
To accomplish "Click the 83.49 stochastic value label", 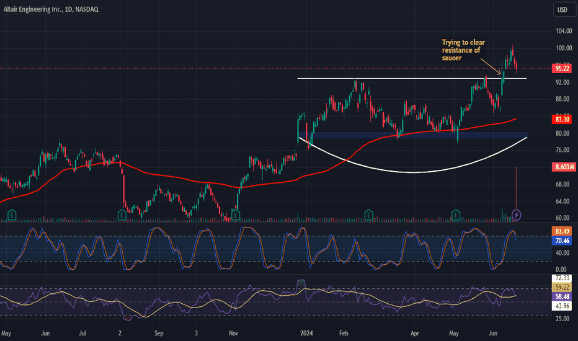I will [562, 231].
